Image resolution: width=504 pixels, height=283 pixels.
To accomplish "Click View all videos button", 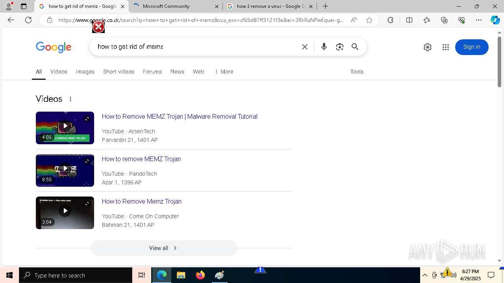I will click(x=164, y=248).
